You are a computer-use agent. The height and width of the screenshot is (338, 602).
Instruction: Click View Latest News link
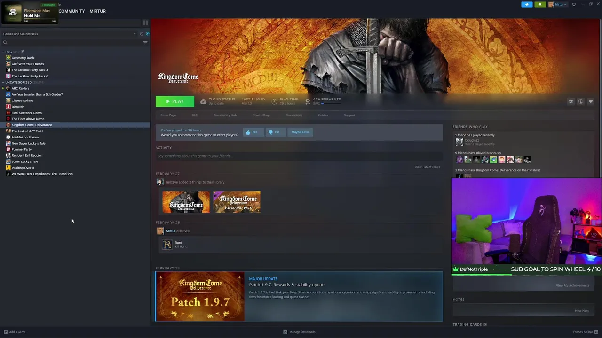(428, 167)
